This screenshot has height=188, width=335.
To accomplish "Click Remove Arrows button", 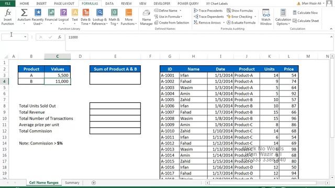I will [x=207, y=22].
